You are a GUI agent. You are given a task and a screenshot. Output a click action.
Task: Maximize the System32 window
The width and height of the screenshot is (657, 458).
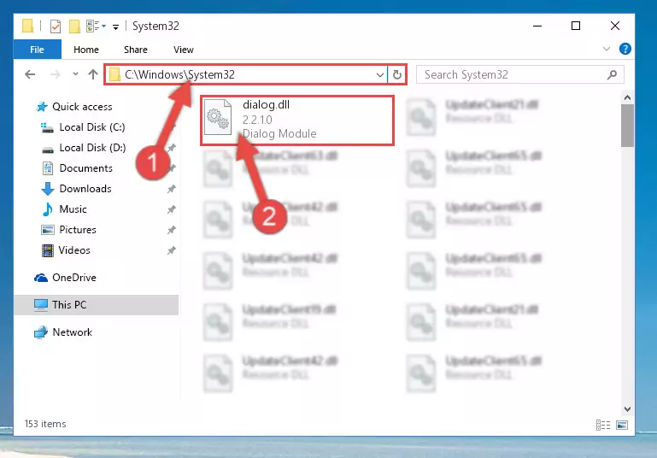click(576, 26)
